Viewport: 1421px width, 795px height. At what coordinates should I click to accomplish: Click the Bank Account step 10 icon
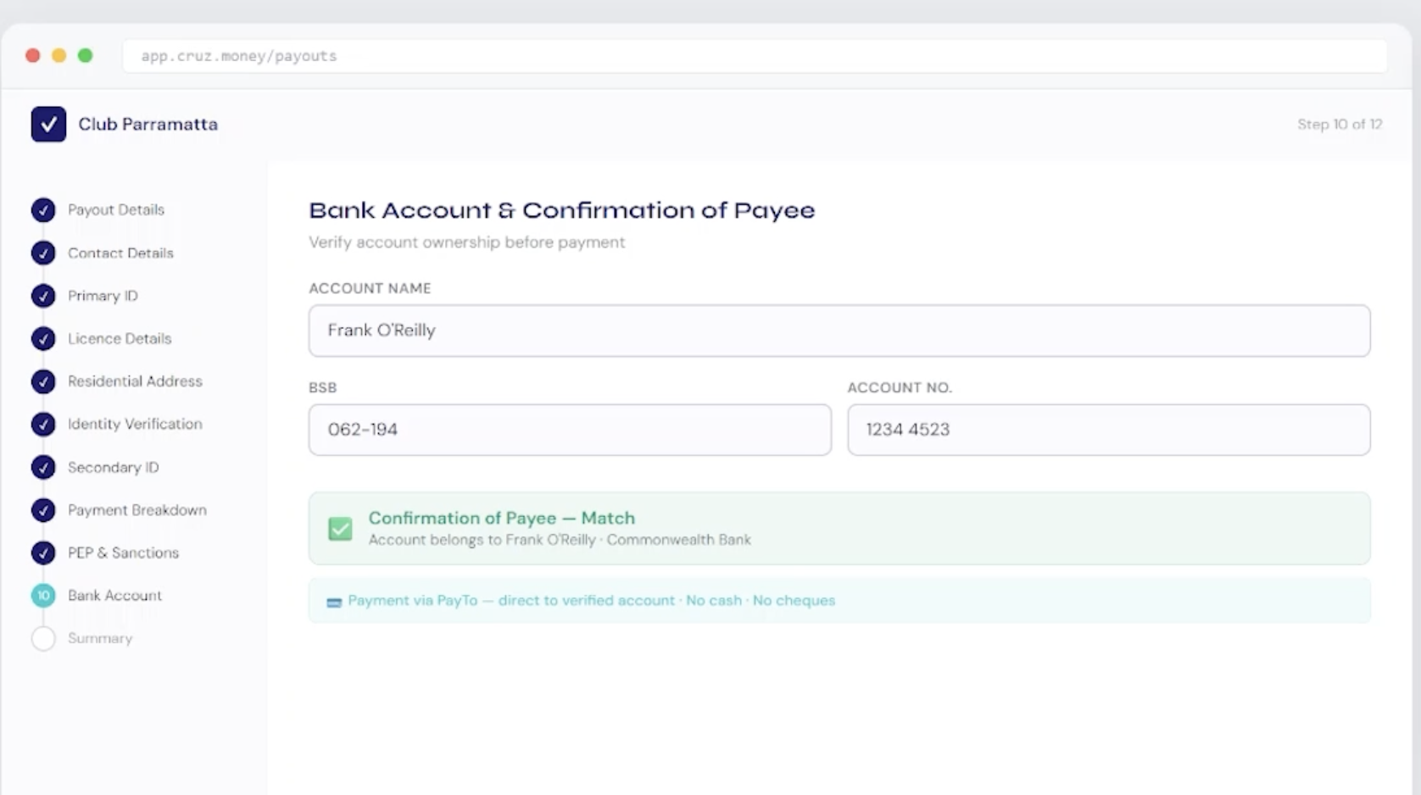click(43, 595)
